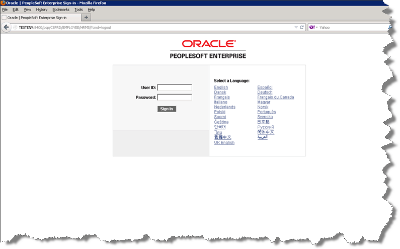This screenshot has height=249, width=400.
Task: Select Čeština language link
Action: click(221, 122)
